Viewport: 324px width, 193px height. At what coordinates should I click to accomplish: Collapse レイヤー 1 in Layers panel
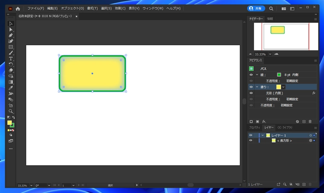[263, 135]
